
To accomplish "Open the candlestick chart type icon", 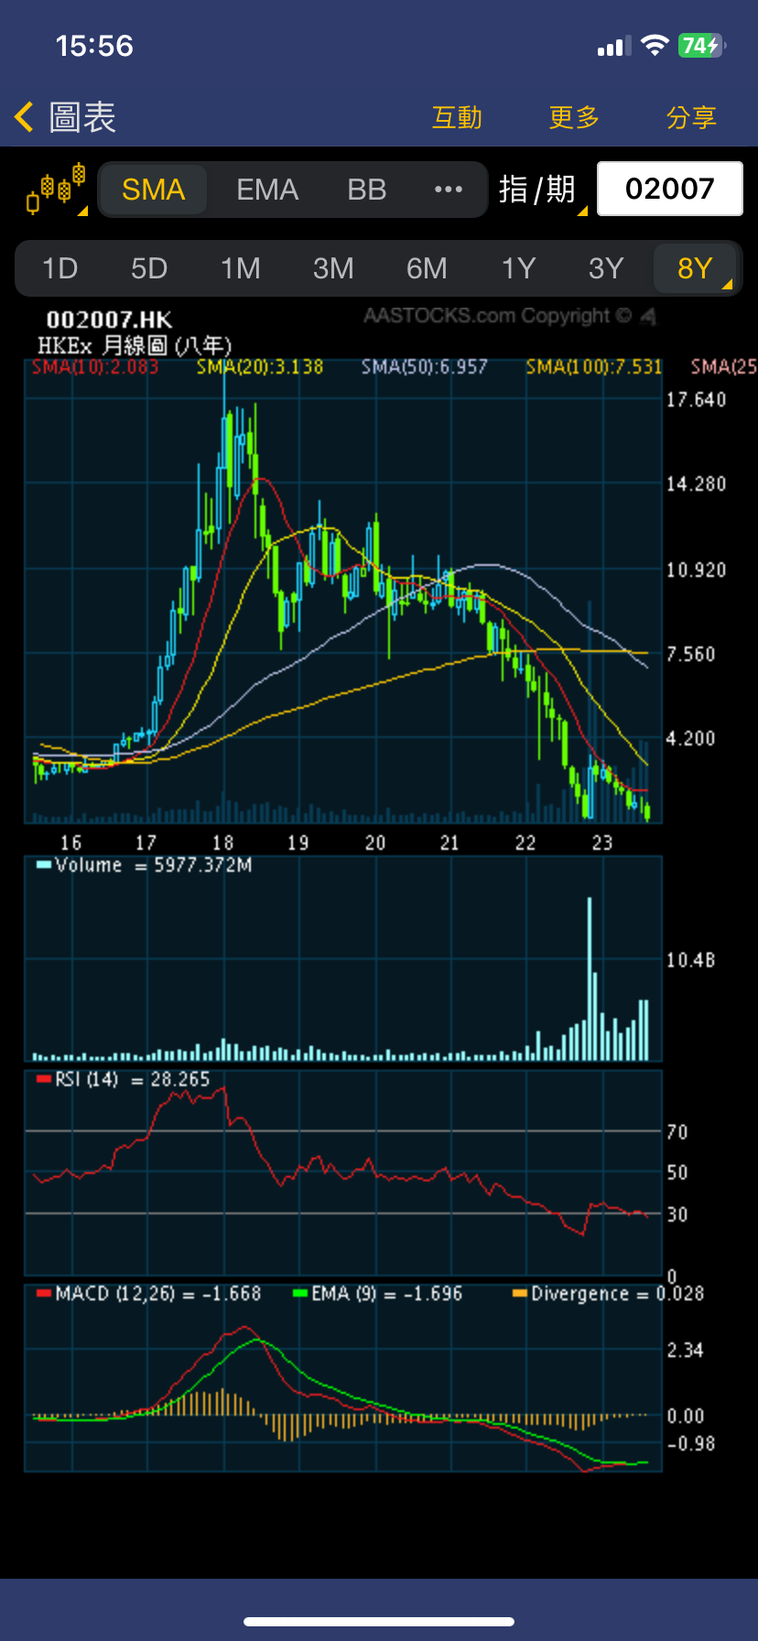I will (56, 190).
